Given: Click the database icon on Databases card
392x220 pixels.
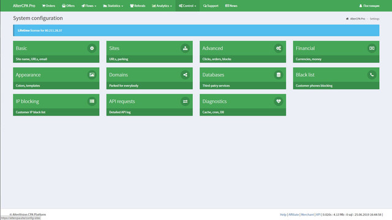Looking at the screenshot, I should coord(279,75).
